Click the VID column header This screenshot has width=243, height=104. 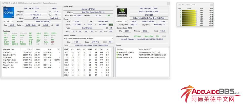pos(58,49)
